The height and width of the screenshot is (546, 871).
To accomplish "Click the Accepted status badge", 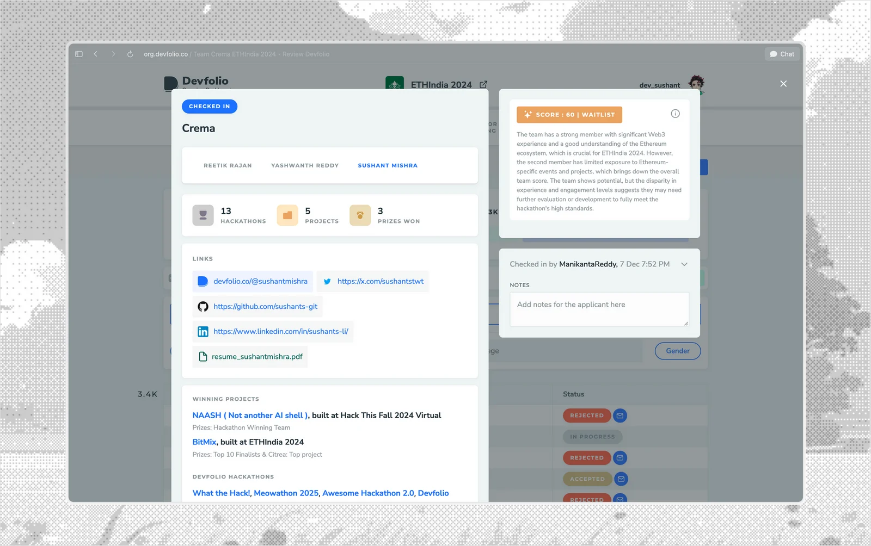I will click(x=587, y=479).
